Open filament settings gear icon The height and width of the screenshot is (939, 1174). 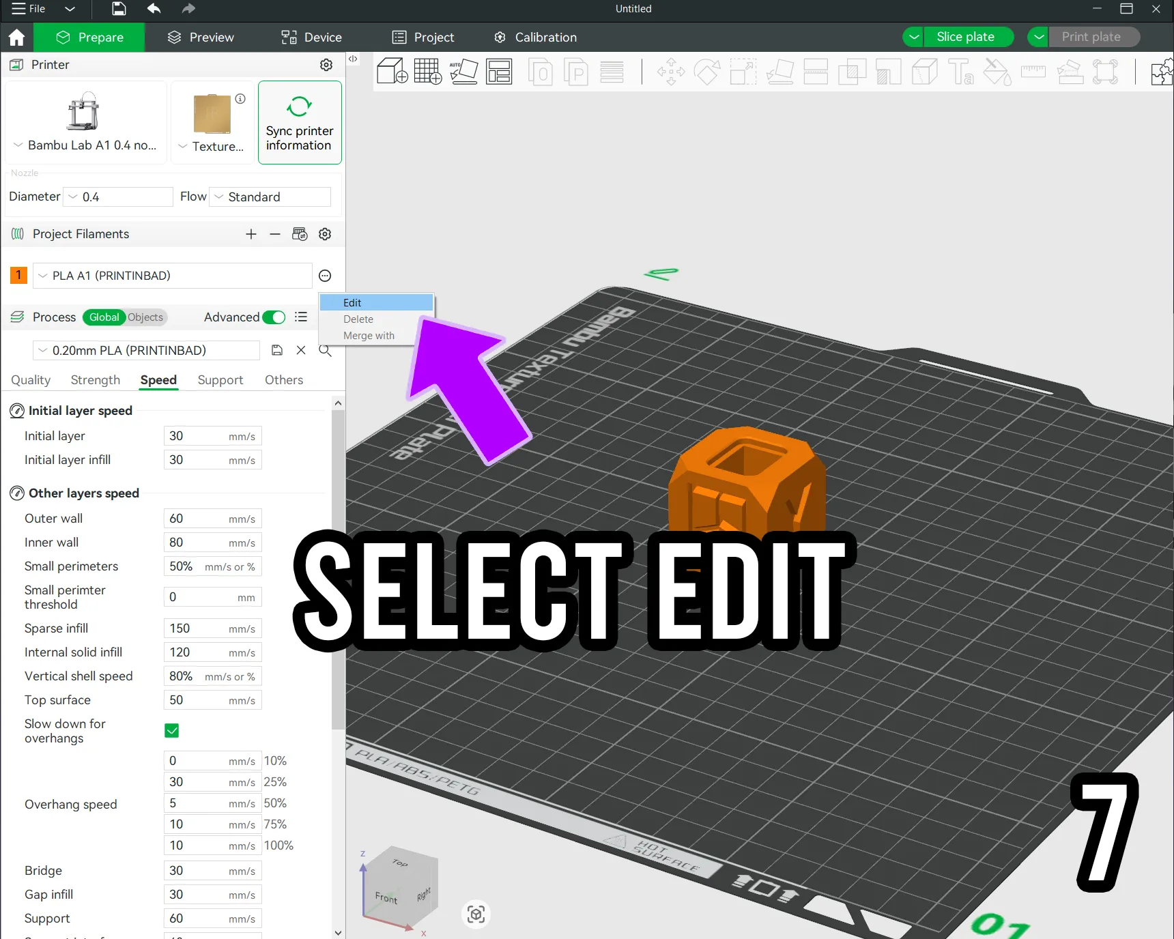point(325,234)
